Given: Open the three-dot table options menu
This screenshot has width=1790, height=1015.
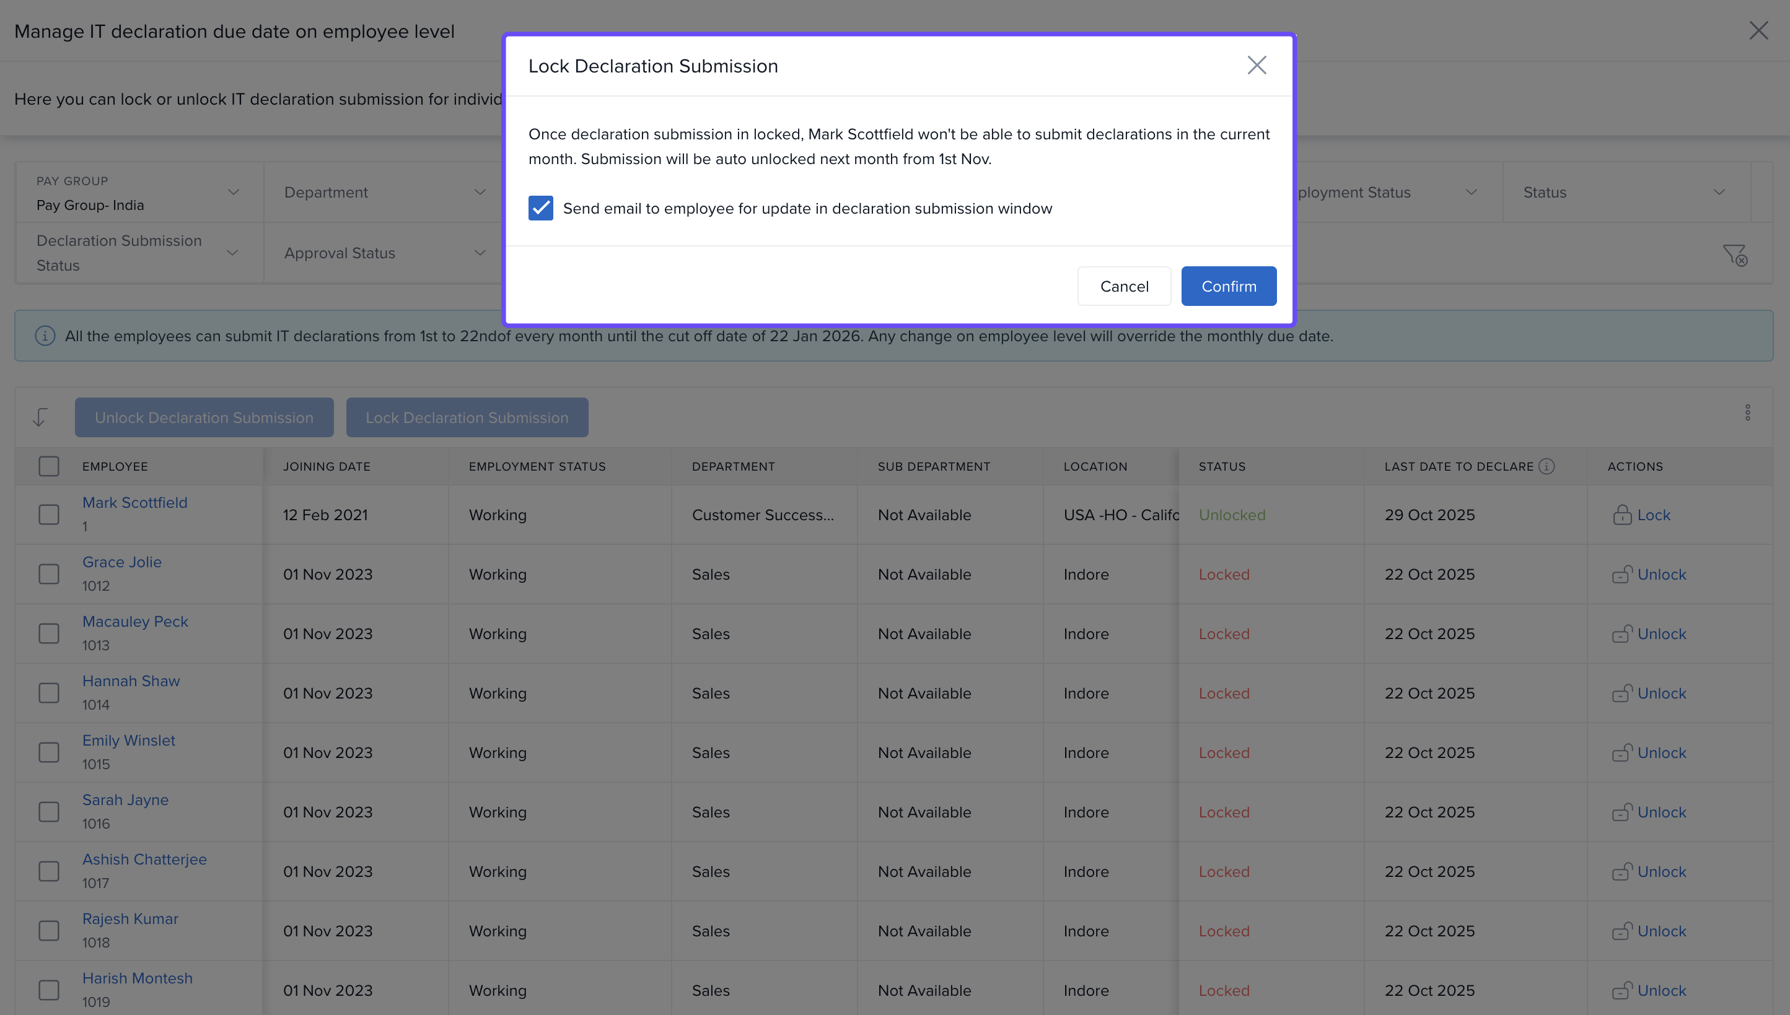Looking at the screenshot, I should pos(1747,412).
